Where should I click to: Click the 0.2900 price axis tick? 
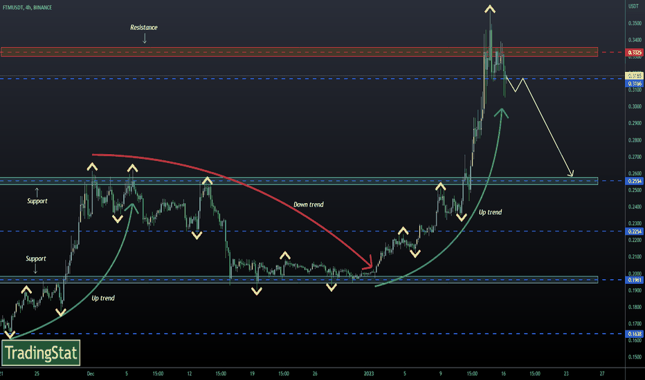click(635, 123)
